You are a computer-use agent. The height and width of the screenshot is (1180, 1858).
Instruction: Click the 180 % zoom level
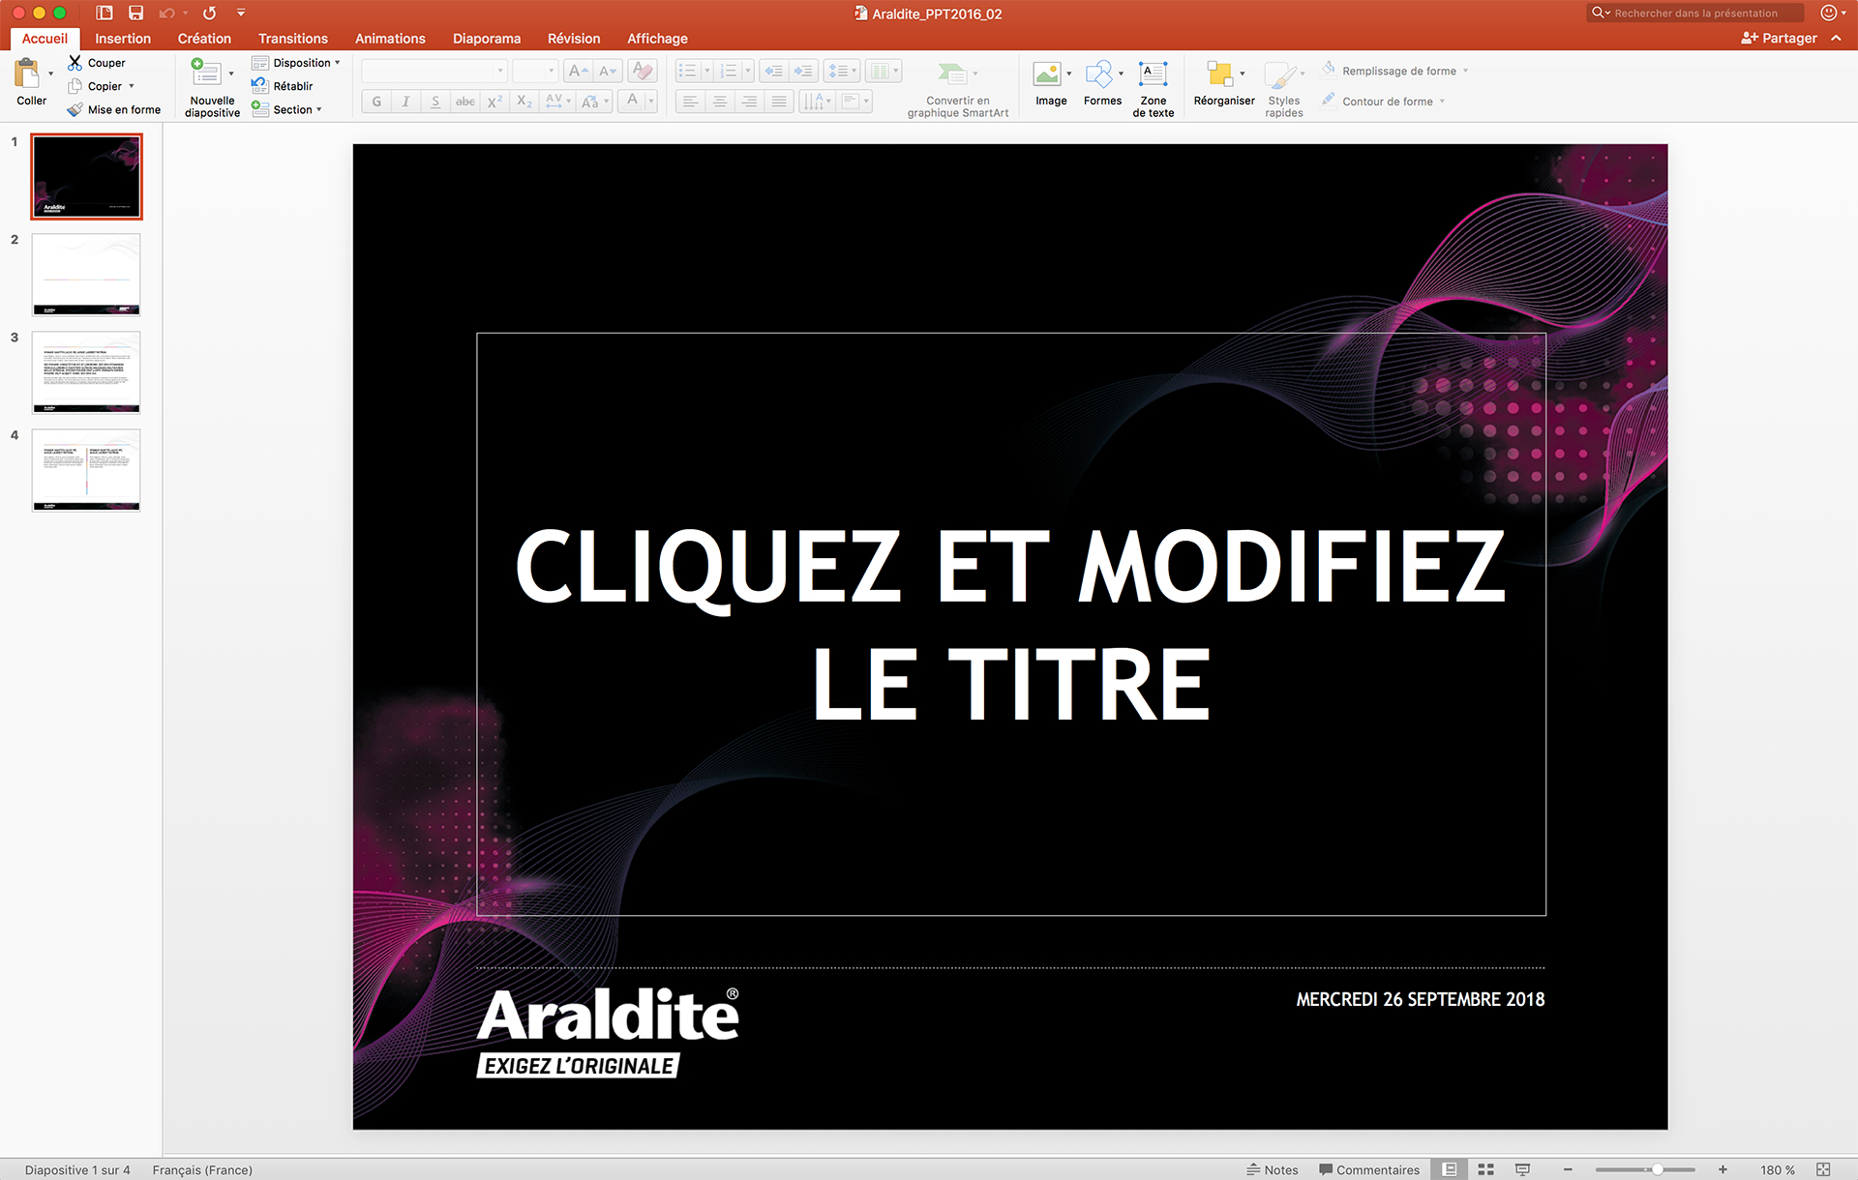pos(1778,1169)
